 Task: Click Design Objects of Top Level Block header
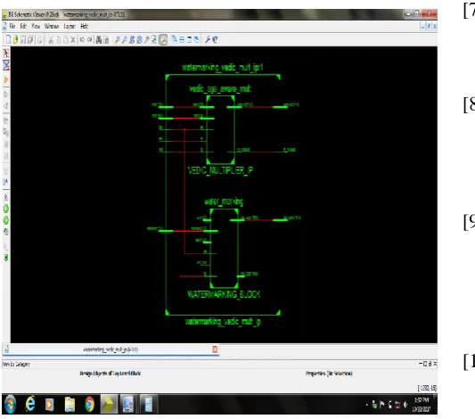[x=111, y=374]
